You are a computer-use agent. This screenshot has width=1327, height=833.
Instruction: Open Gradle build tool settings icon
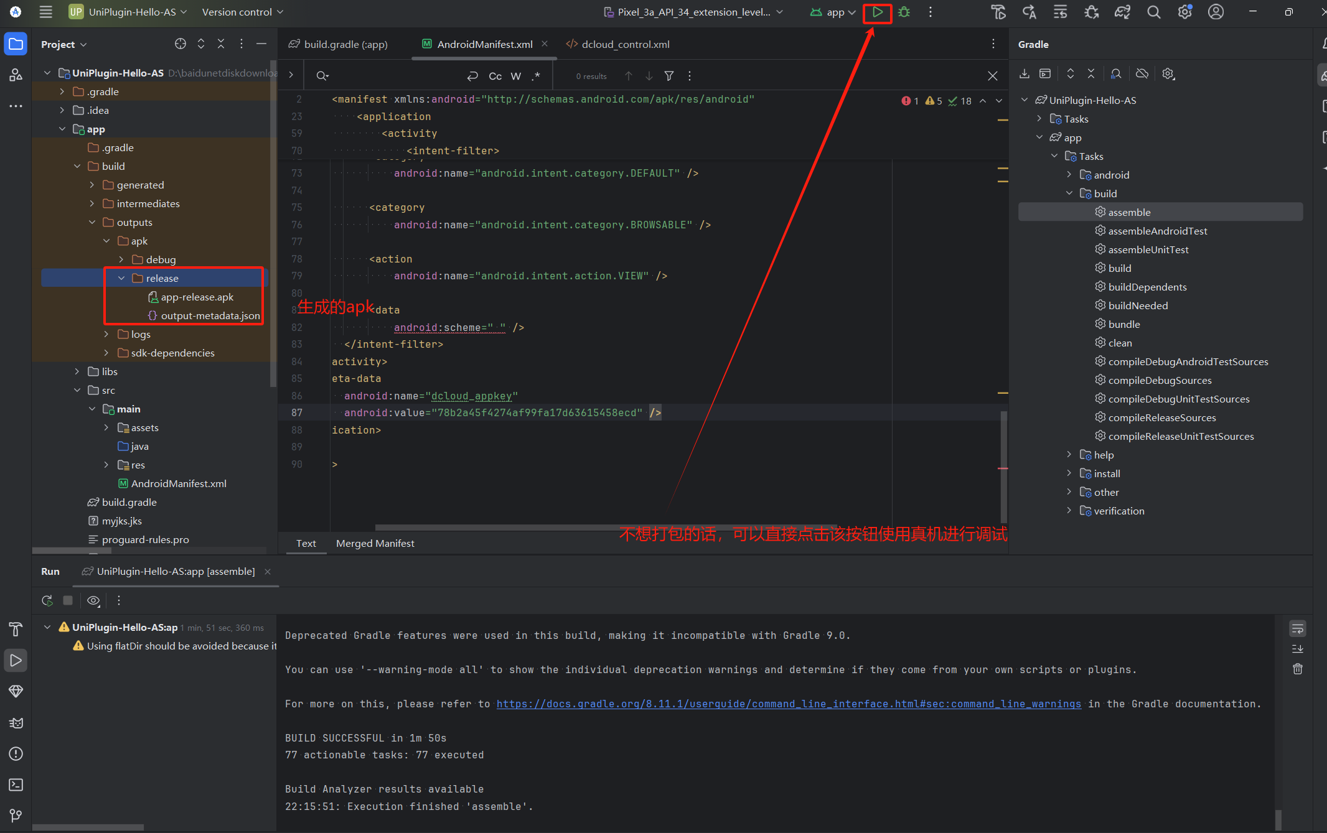coord(1168,73)
